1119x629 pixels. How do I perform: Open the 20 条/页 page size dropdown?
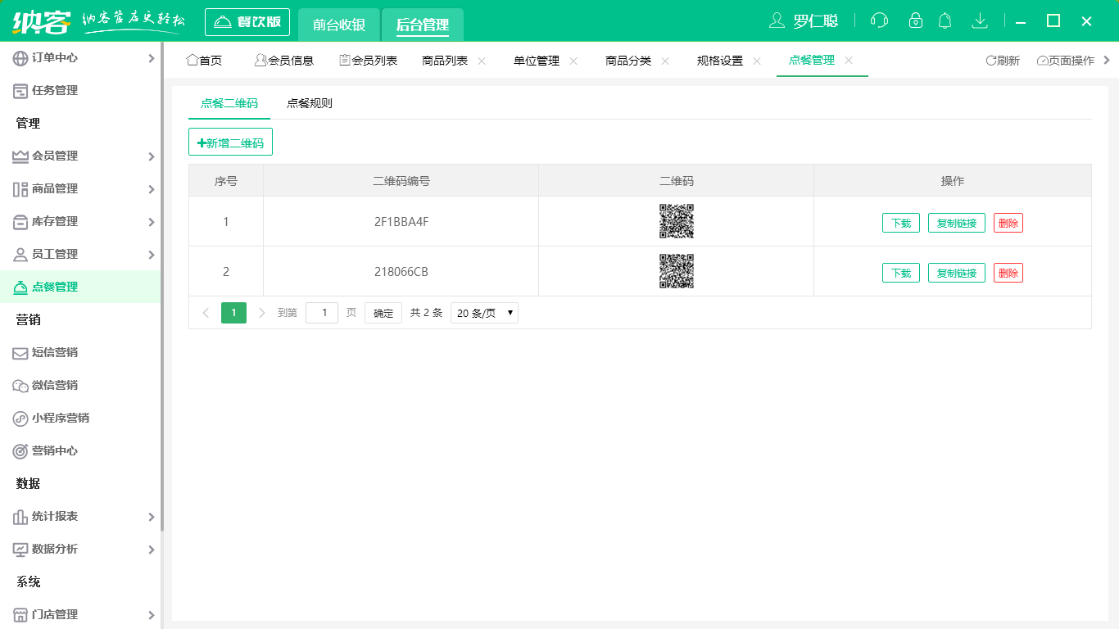[484, 313]
